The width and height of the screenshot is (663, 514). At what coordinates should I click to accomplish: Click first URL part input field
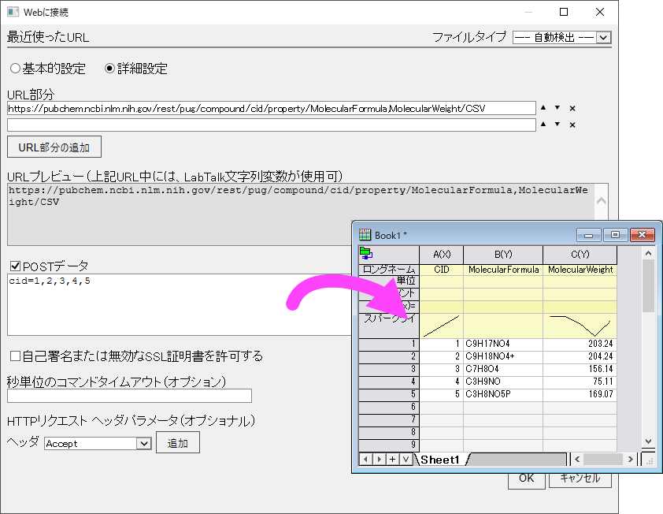pyautogui.click(x=272, y=108)
